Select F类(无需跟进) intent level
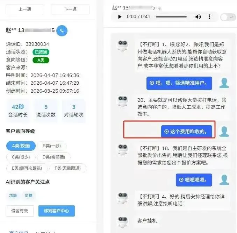 point(67,168)
